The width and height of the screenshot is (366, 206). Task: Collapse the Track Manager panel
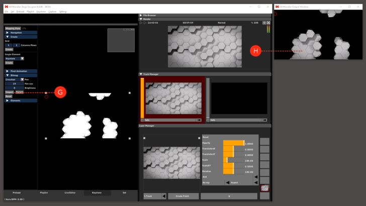point(141,74)
